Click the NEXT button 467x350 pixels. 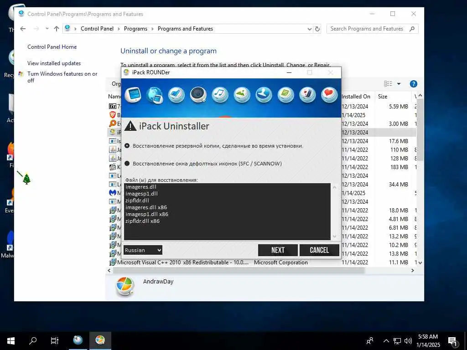(278, 250)
